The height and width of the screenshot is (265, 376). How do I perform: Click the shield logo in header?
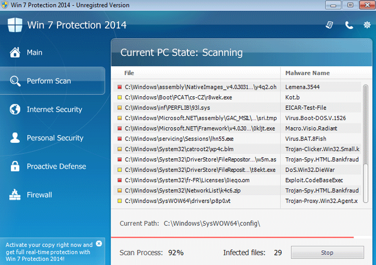15,25
